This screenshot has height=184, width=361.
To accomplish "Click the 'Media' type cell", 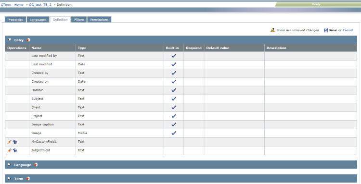I will pos(120,133).
